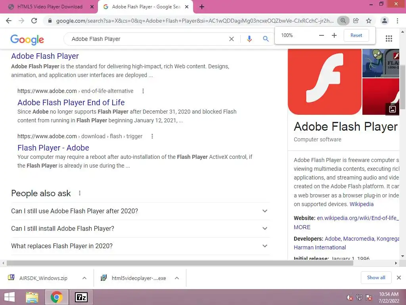Reload the current page
Image resolution: width=406 pixels, height=305 pixels.
tap(34, 21)
